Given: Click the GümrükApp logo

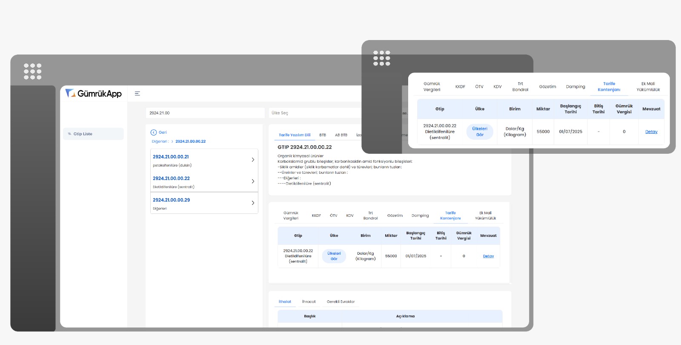Looking at the screenshot, I should tap(94, 94).
